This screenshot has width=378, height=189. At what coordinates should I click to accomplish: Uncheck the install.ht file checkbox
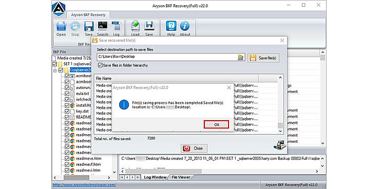pos(67,106)
